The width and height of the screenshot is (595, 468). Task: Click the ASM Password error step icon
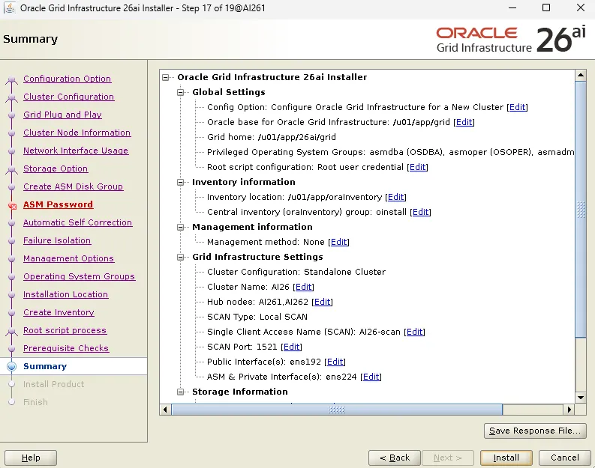pos(12,206)
